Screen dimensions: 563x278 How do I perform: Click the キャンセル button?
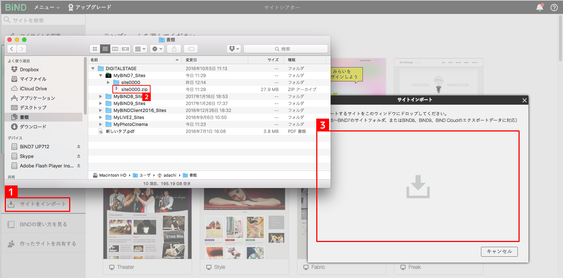(499, 252)
